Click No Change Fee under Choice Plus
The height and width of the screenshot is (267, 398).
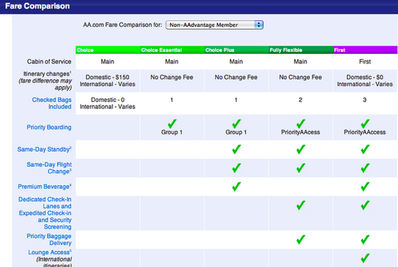pos(236,77)
